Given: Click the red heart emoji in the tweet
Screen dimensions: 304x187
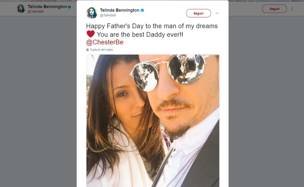Looking at the screenshot, I should coord(91,34).
